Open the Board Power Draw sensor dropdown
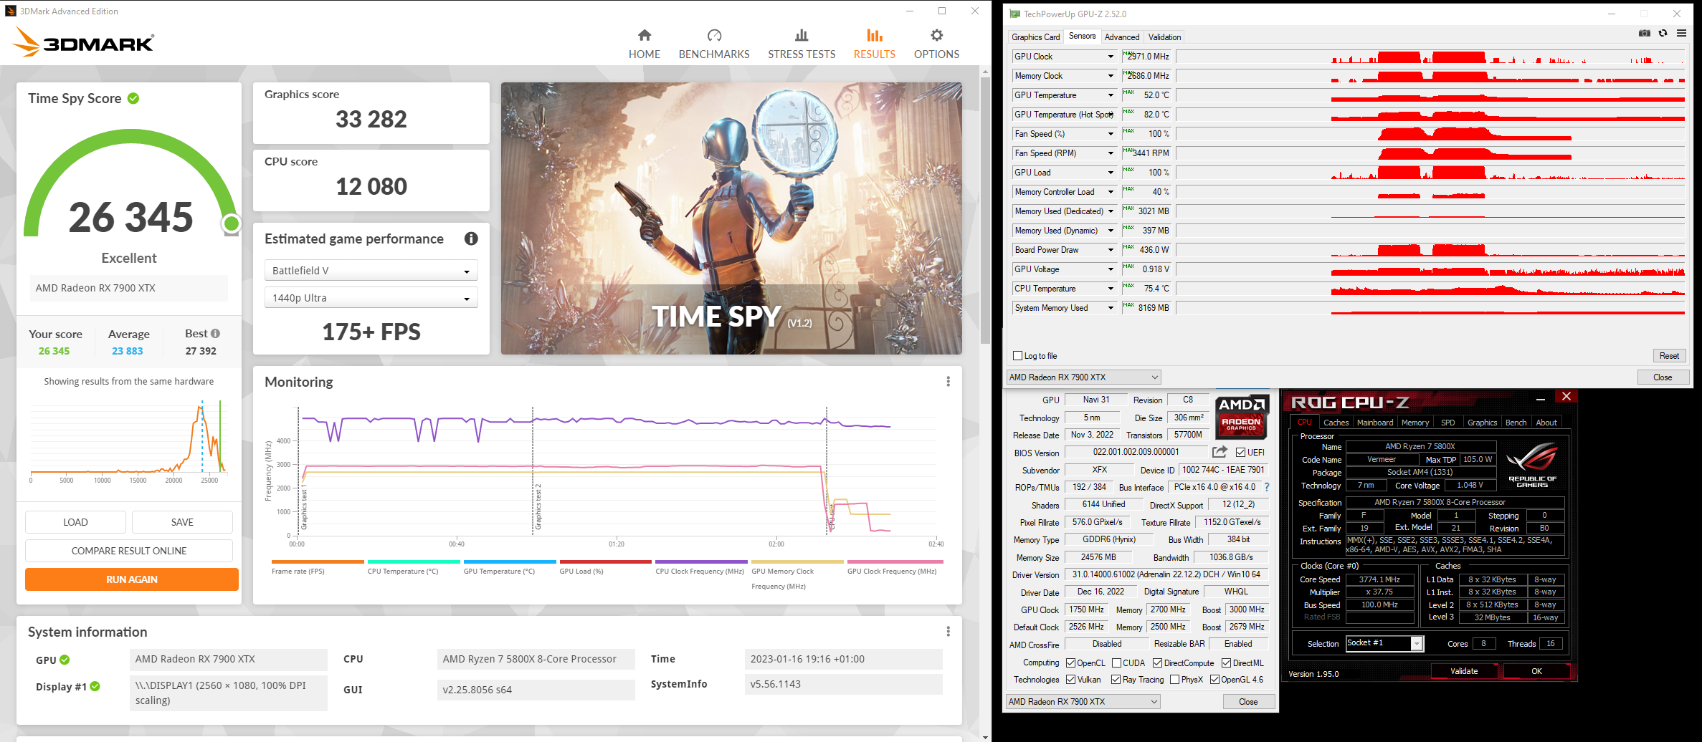The width and height of the screenshot is (1702, 742). pos(1111,250)
